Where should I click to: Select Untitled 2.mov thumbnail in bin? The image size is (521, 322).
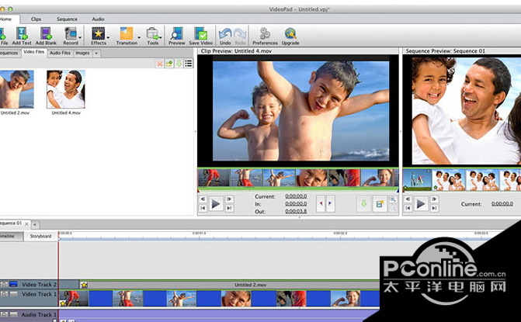pos(16,89)
